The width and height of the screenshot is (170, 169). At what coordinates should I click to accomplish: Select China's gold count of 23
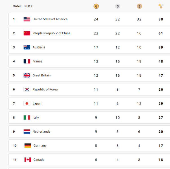[x=96, y=33]
